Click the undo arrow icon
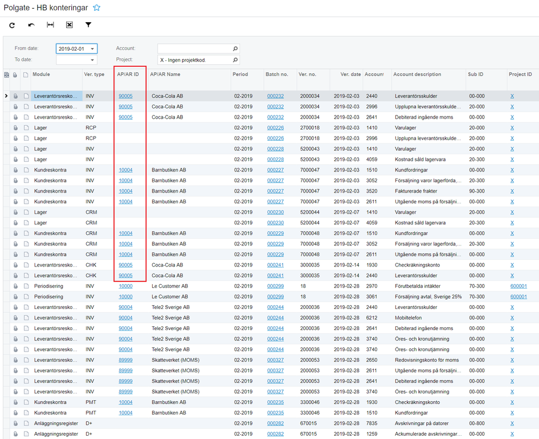This screenshot has width=539, height=439. pos(31,25)
